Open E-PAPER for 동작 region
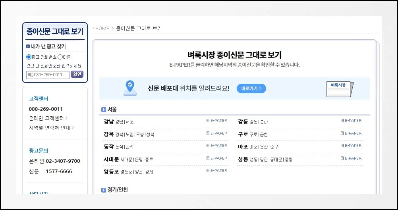The image size is (398, 210). click(x=217, y=146)
